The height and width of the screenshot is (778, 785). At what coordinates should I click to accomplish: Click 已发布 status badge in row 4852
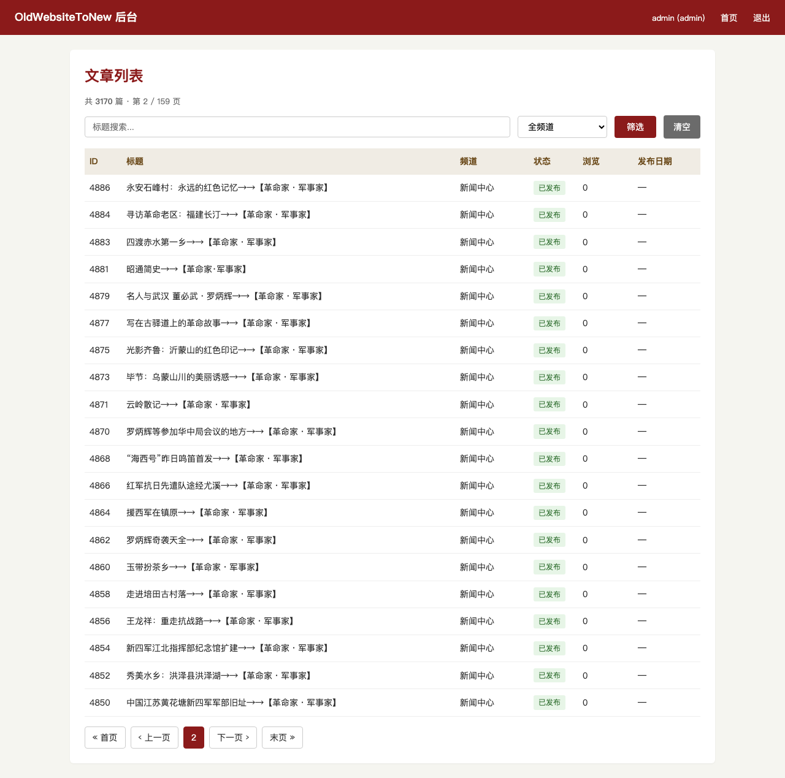pos(549,676)
